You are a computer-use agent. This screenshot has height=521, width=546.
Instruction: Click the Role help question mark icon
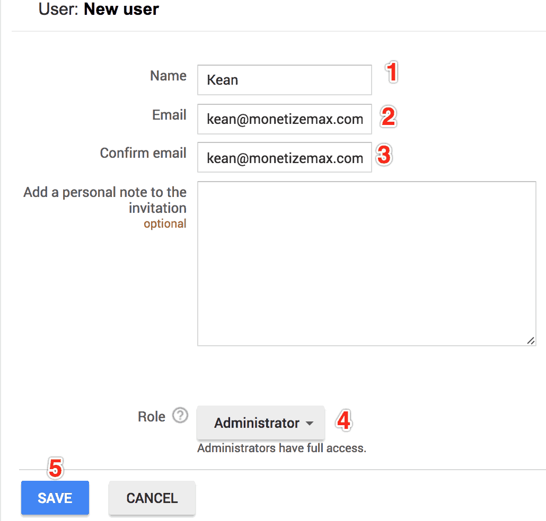click(180, 416)
